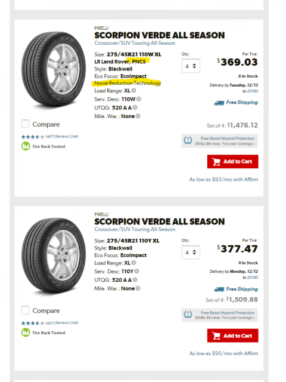Click Mile. War. help icon on first tire
The width and height of the screenshot is (286, 382).
(x=138, y=116)
